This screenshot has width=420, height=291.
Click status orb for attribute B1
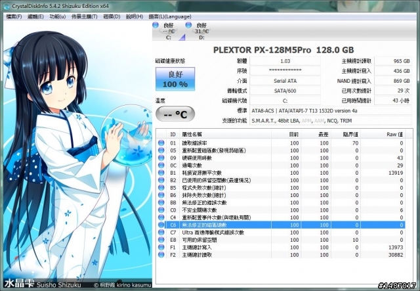(x=161, y=173)
